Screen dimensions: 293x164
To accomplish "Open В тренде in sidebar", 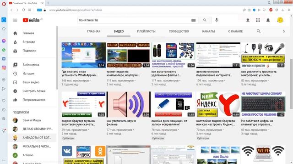I will pyautogui.click(x=32, y=42).
